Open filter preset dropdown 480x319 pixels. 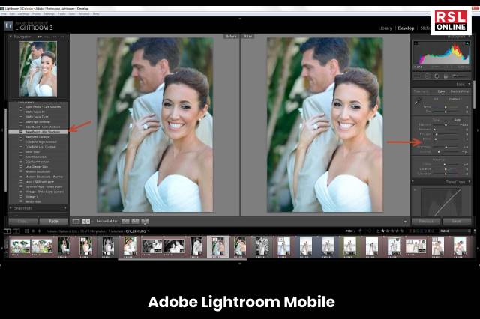[x=454, y=231]
